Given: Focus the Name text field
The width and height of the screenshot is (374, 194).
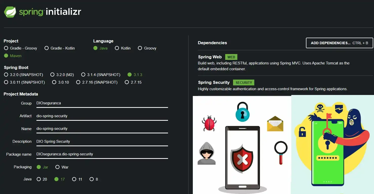Looking at the screenshot, I should (x=102, y=129).
